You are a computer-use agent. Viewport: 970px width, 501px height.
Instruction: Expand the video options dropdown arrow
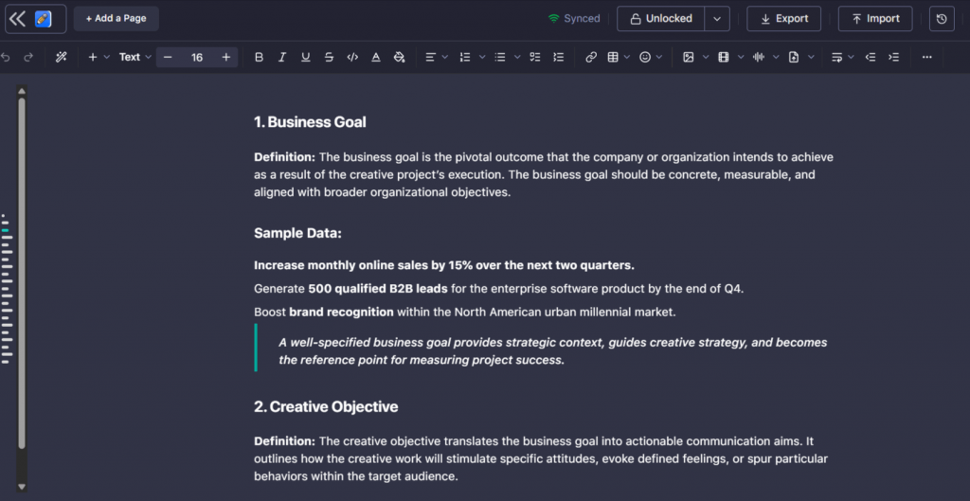point(741,57)
